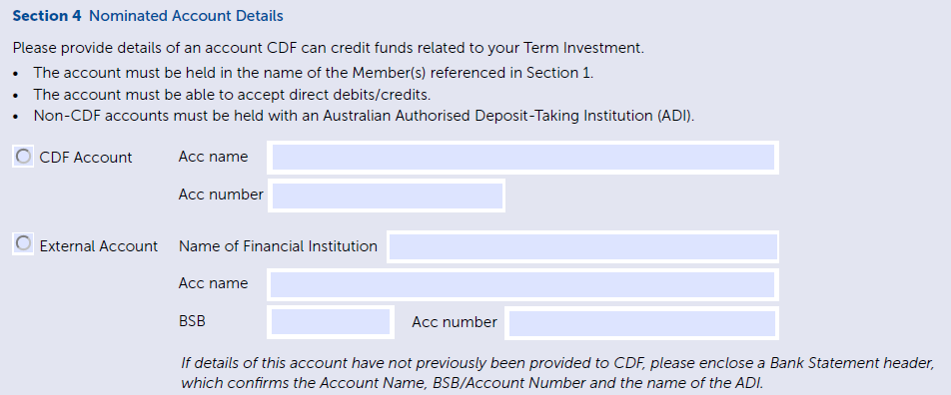Click the 'Name of Financial Institution' label
This screenshot has width=951, height=395.
click(x=278, y=246)
